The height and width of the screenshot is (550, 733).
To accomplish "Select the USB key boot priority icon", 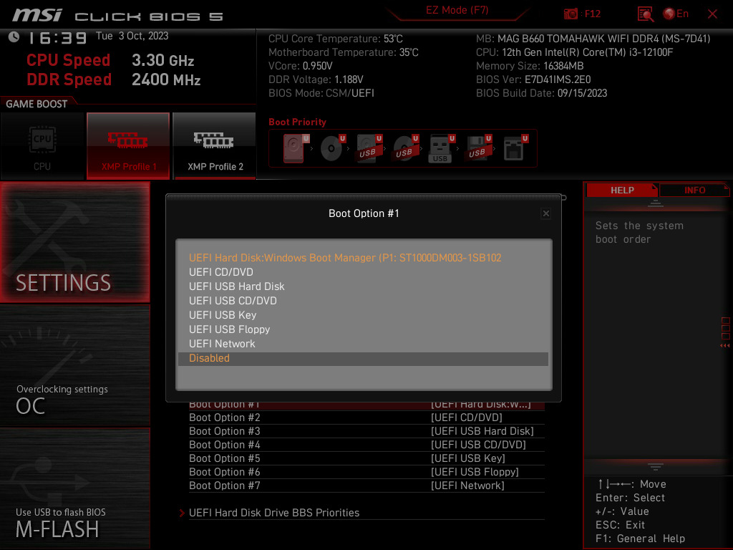I will [442, 148].
